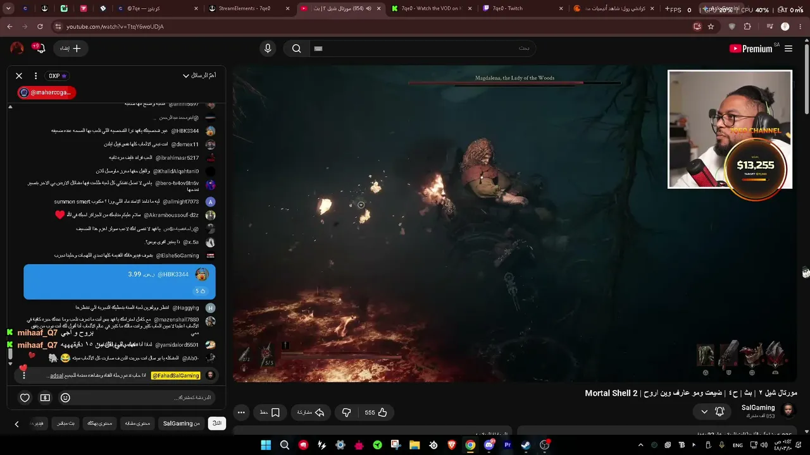Open YouTube notifications bell

tap(39, 48)
